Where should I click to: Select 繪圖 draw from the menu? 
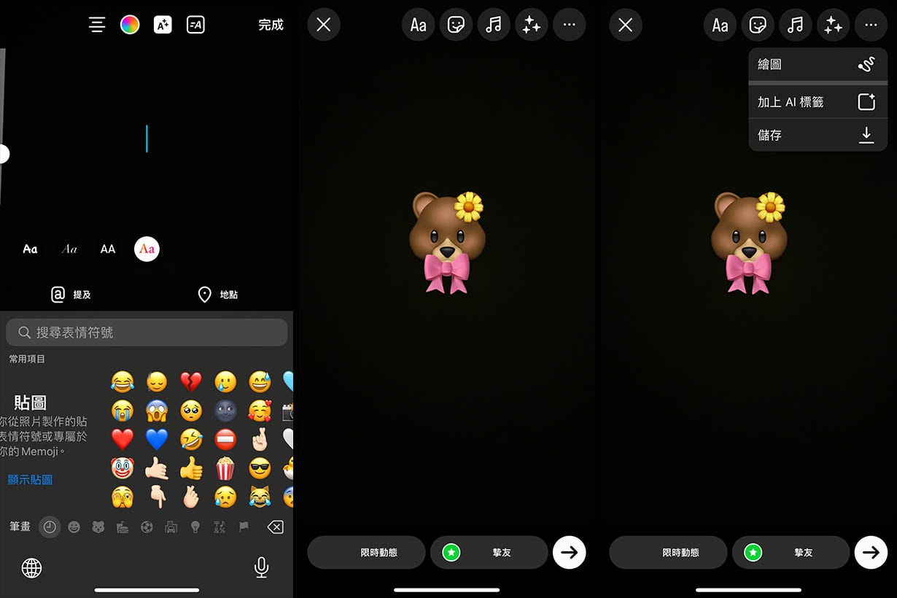coord(818,65)
